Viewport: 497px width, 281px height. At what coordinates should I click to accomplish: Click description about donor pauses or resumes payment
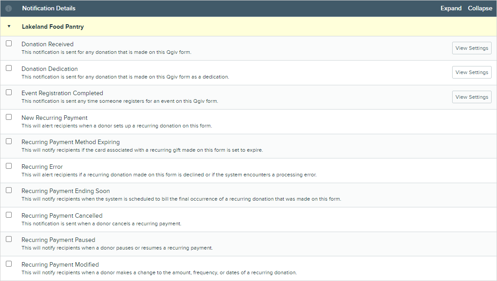click(x=117, y=248)
